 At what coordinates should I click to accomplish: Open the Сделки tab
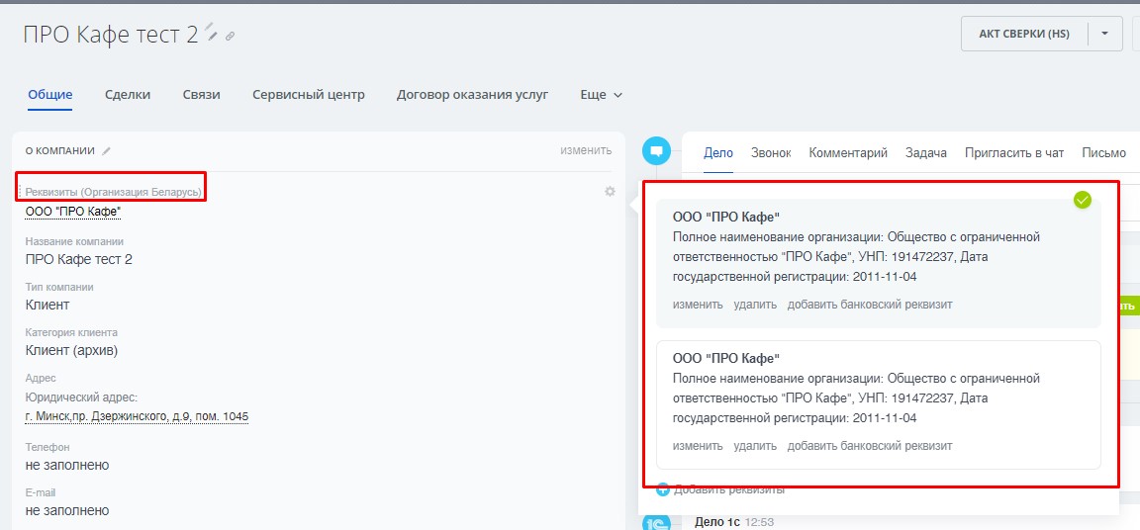click(128, 95)
